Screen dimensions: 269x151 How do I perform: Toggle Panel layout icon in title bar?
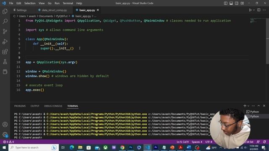[x=231, y=3]
